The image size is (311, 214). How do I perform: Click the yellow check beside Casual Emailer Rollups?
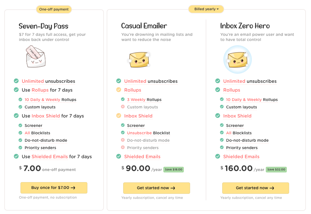coord(119,90)
